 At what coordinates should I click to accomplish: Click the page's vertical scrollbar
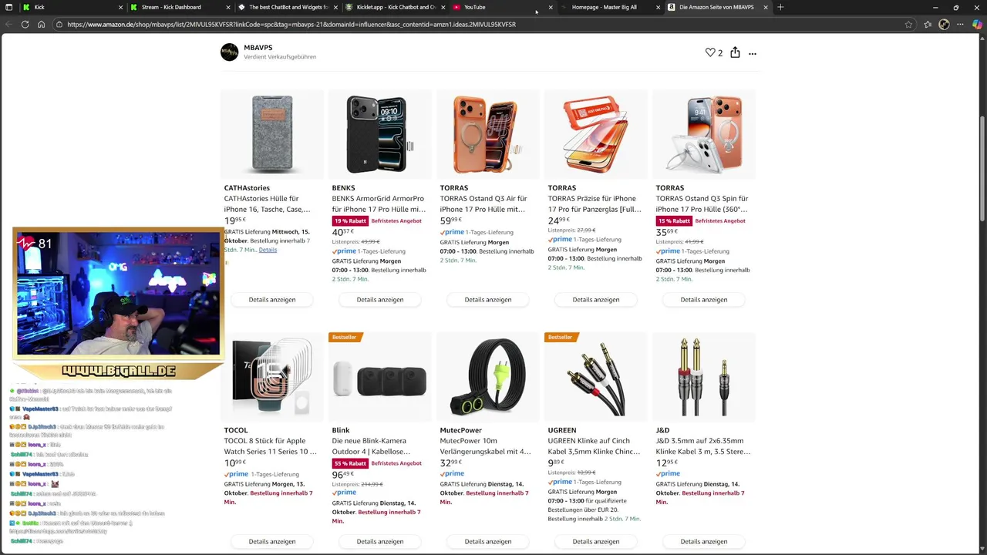tap(982, 154)
